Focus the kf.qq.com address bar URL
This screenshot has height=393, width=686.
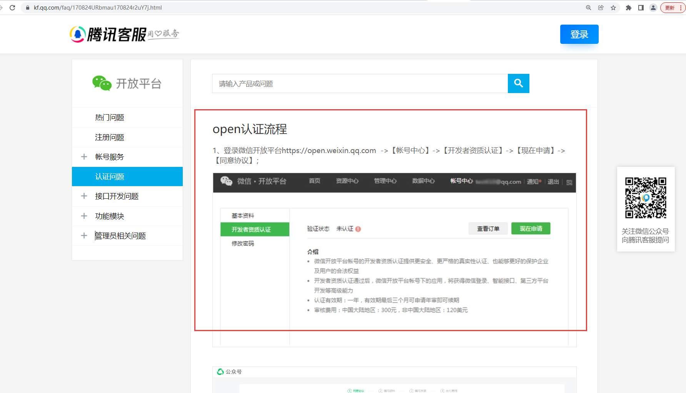[98, 8]
